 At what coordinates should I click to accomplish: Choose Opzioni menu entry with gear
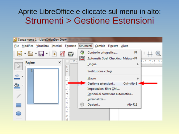[x=109, y=104]
